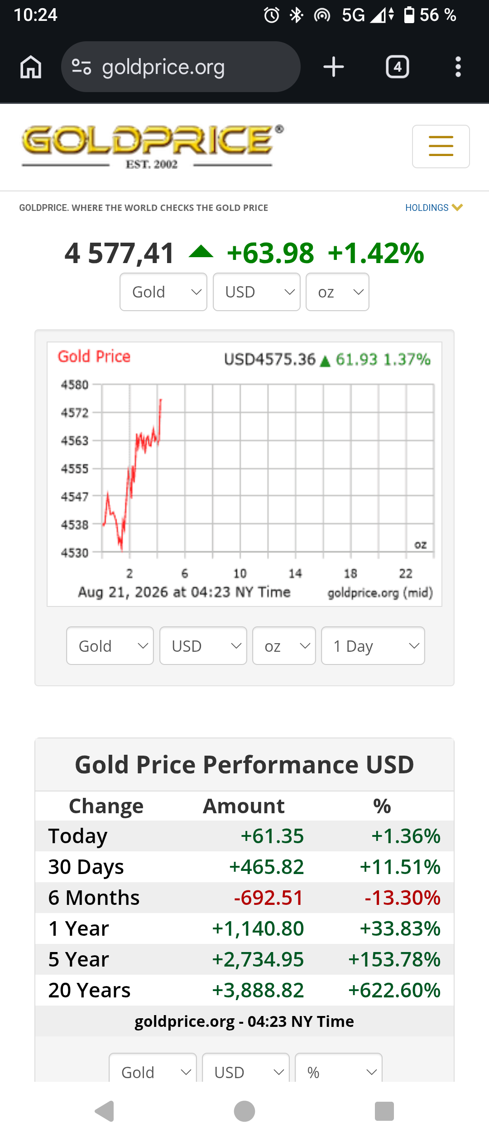Open the top oz weight unit dropdown
The width and height of the screenshot is (489, 1143).
(x=338, y=292)
